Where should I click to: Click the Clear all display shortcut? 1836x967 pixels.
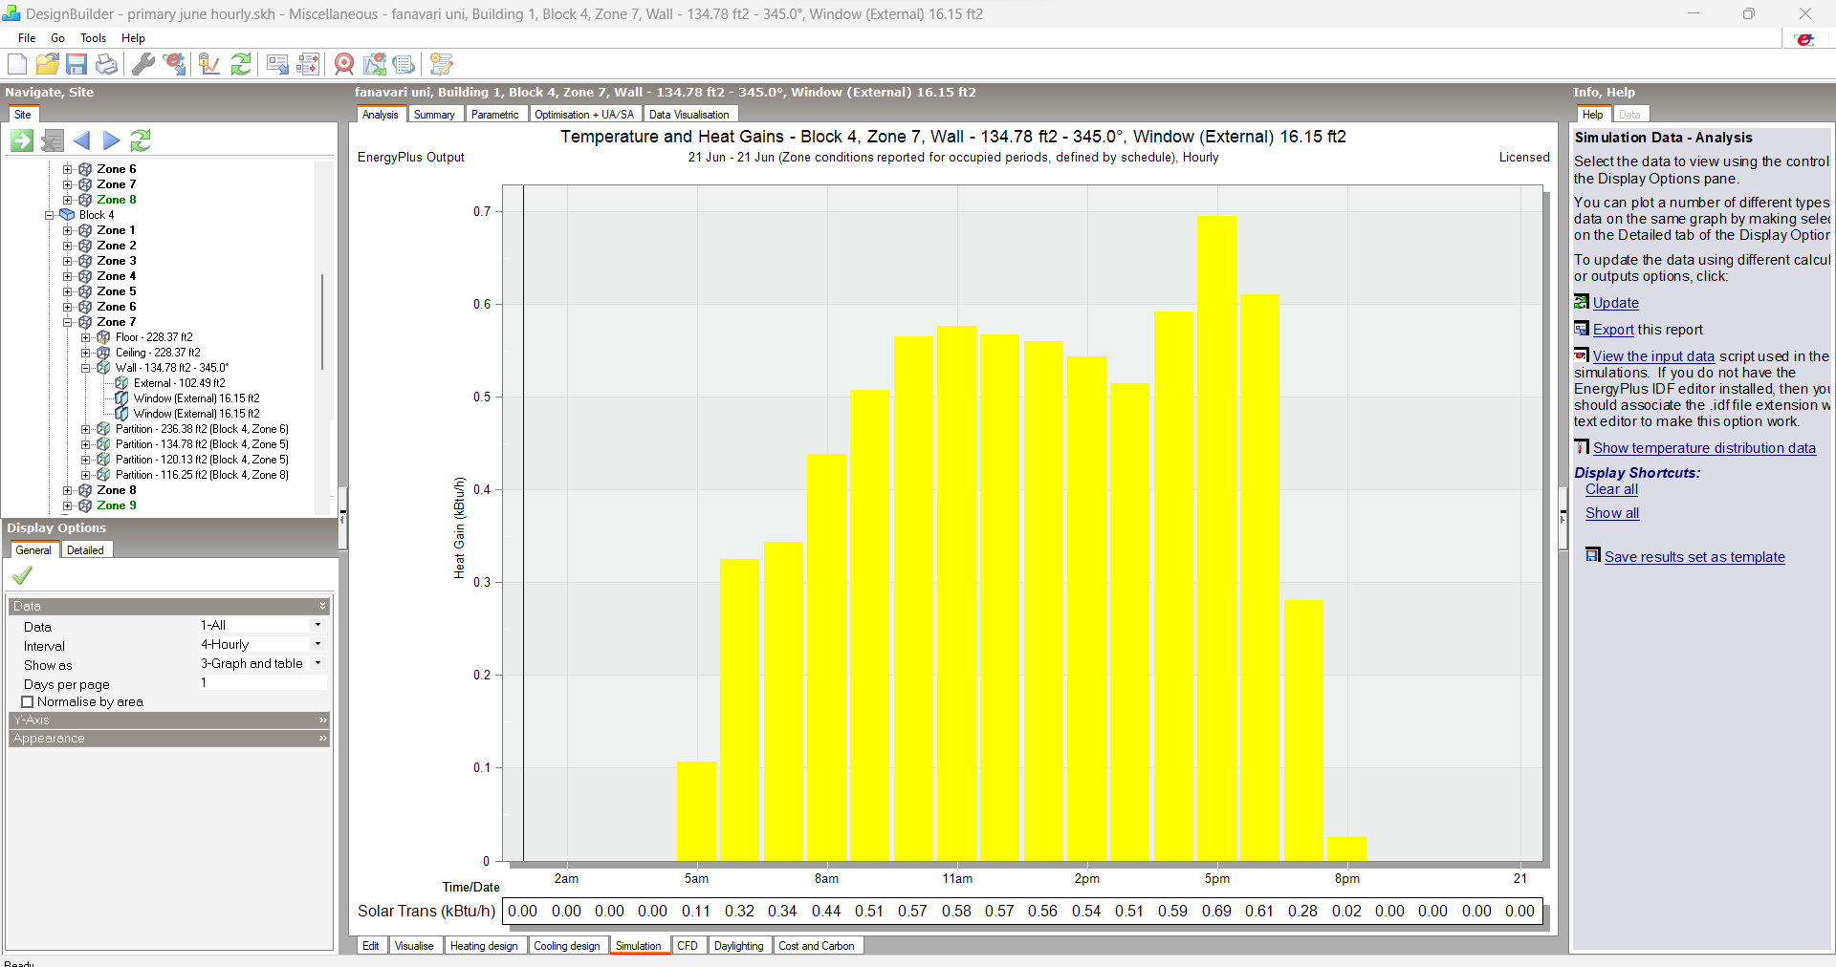tap(1611, 489)
